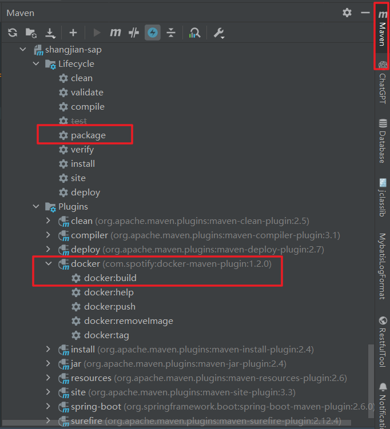
Task: Expand the install plugin node
Action: pos(48,350)
